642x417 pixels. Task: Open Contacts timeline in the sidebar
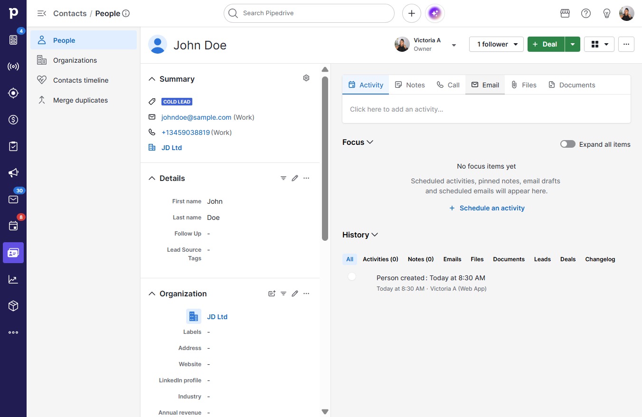pos(84,80)
